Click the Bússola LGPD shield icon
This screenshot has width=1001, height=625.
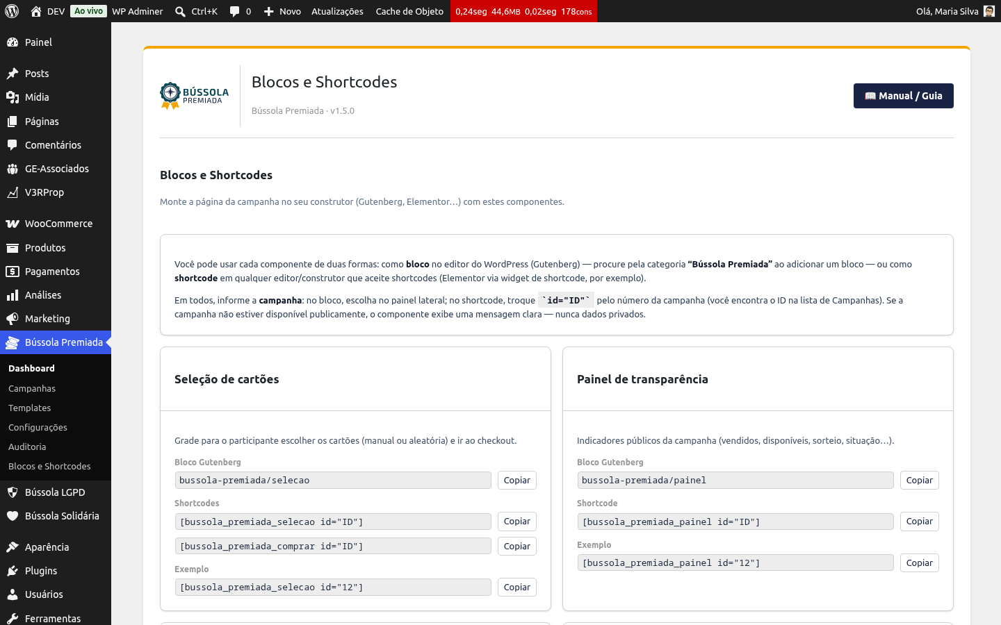click(x=13, y=492)
